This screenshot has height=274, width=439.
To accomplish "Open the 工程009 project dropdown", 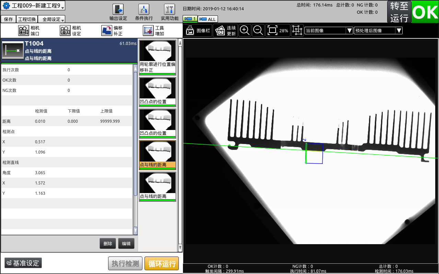I will coord(33,6).
